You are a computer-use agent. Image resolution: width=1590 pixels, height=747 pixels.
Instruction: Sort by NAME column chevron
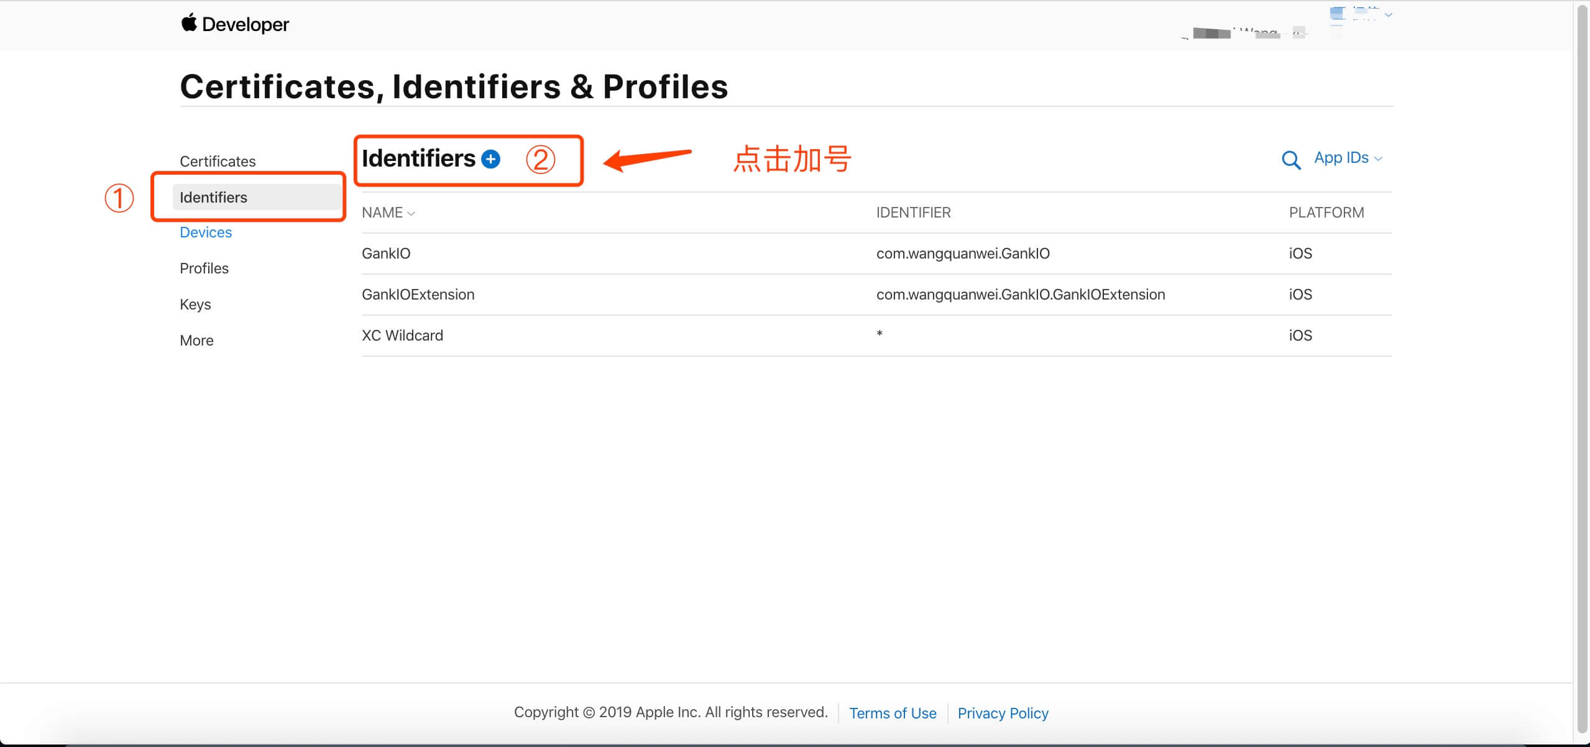tap(411, 214)
